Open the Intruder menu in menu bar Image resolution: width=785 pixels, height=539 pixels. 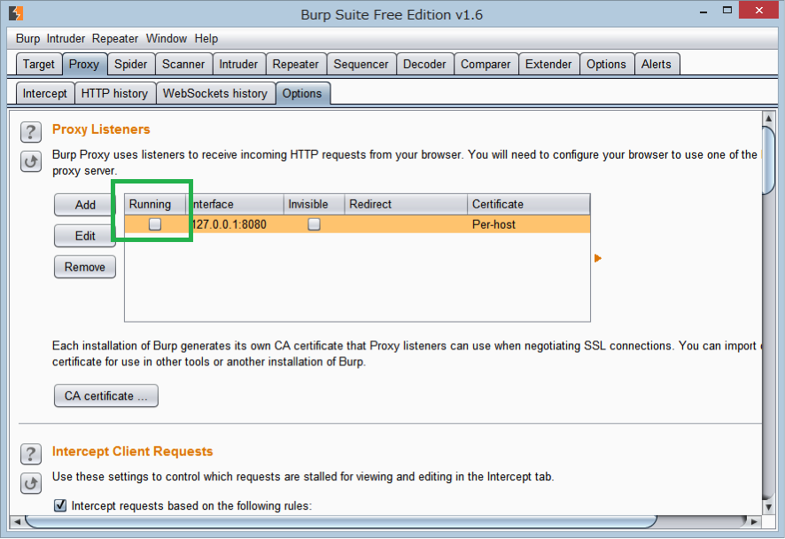[66, 39]
